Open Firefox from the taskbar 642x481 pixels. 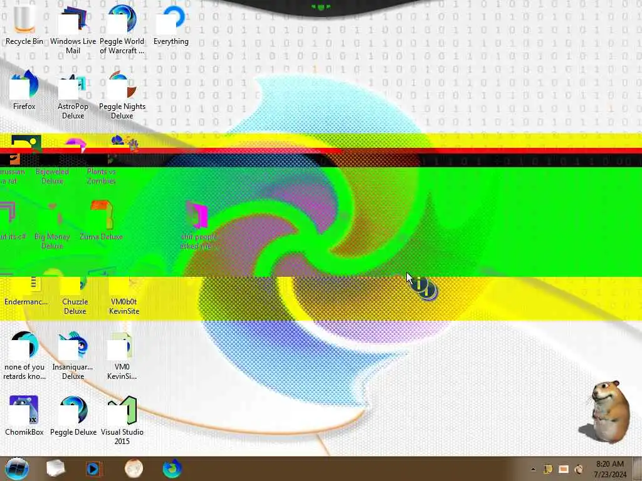pyautogui.click(x=172, y=468)
